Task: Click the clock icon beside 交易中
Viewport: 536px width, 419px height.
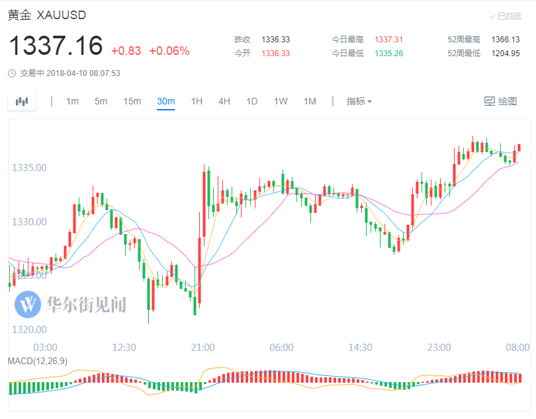Action: [x=13, y=73]
